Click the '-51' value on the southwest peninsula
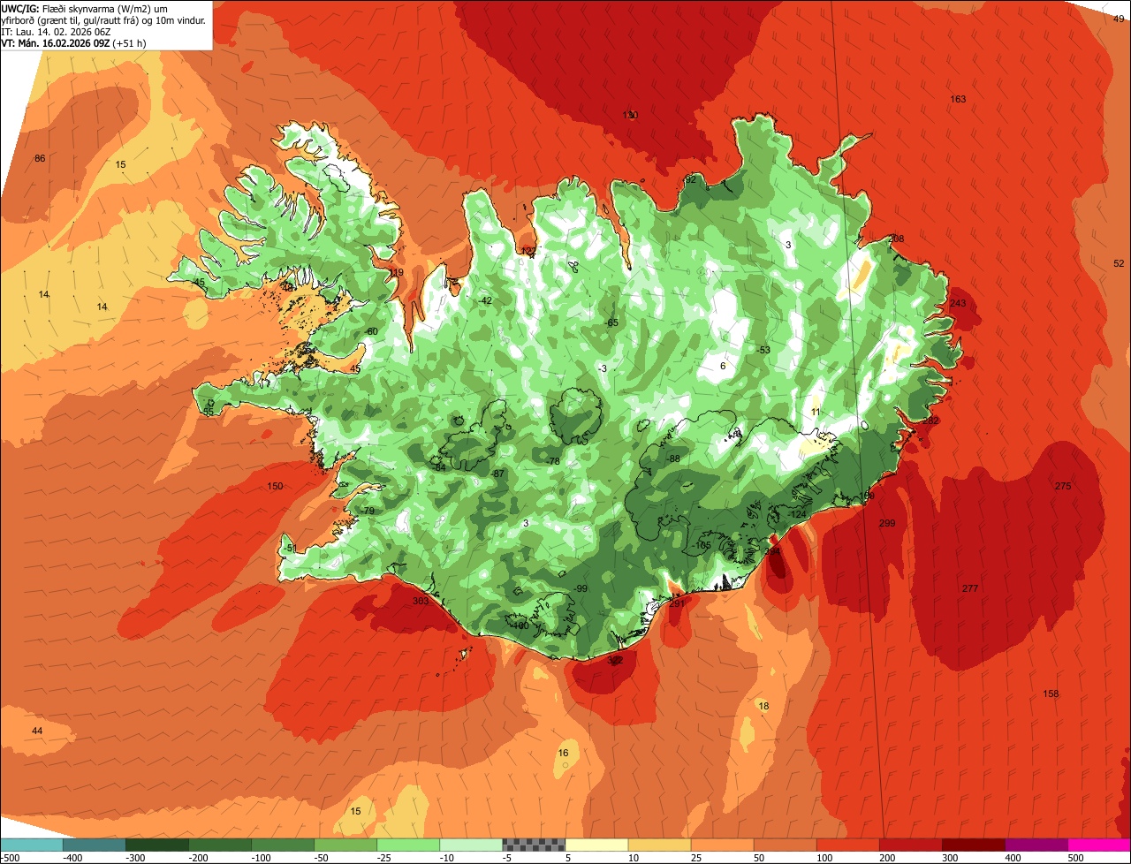Image resolution: width=1131 pixels, height=864 pixels. pos(290,548)
